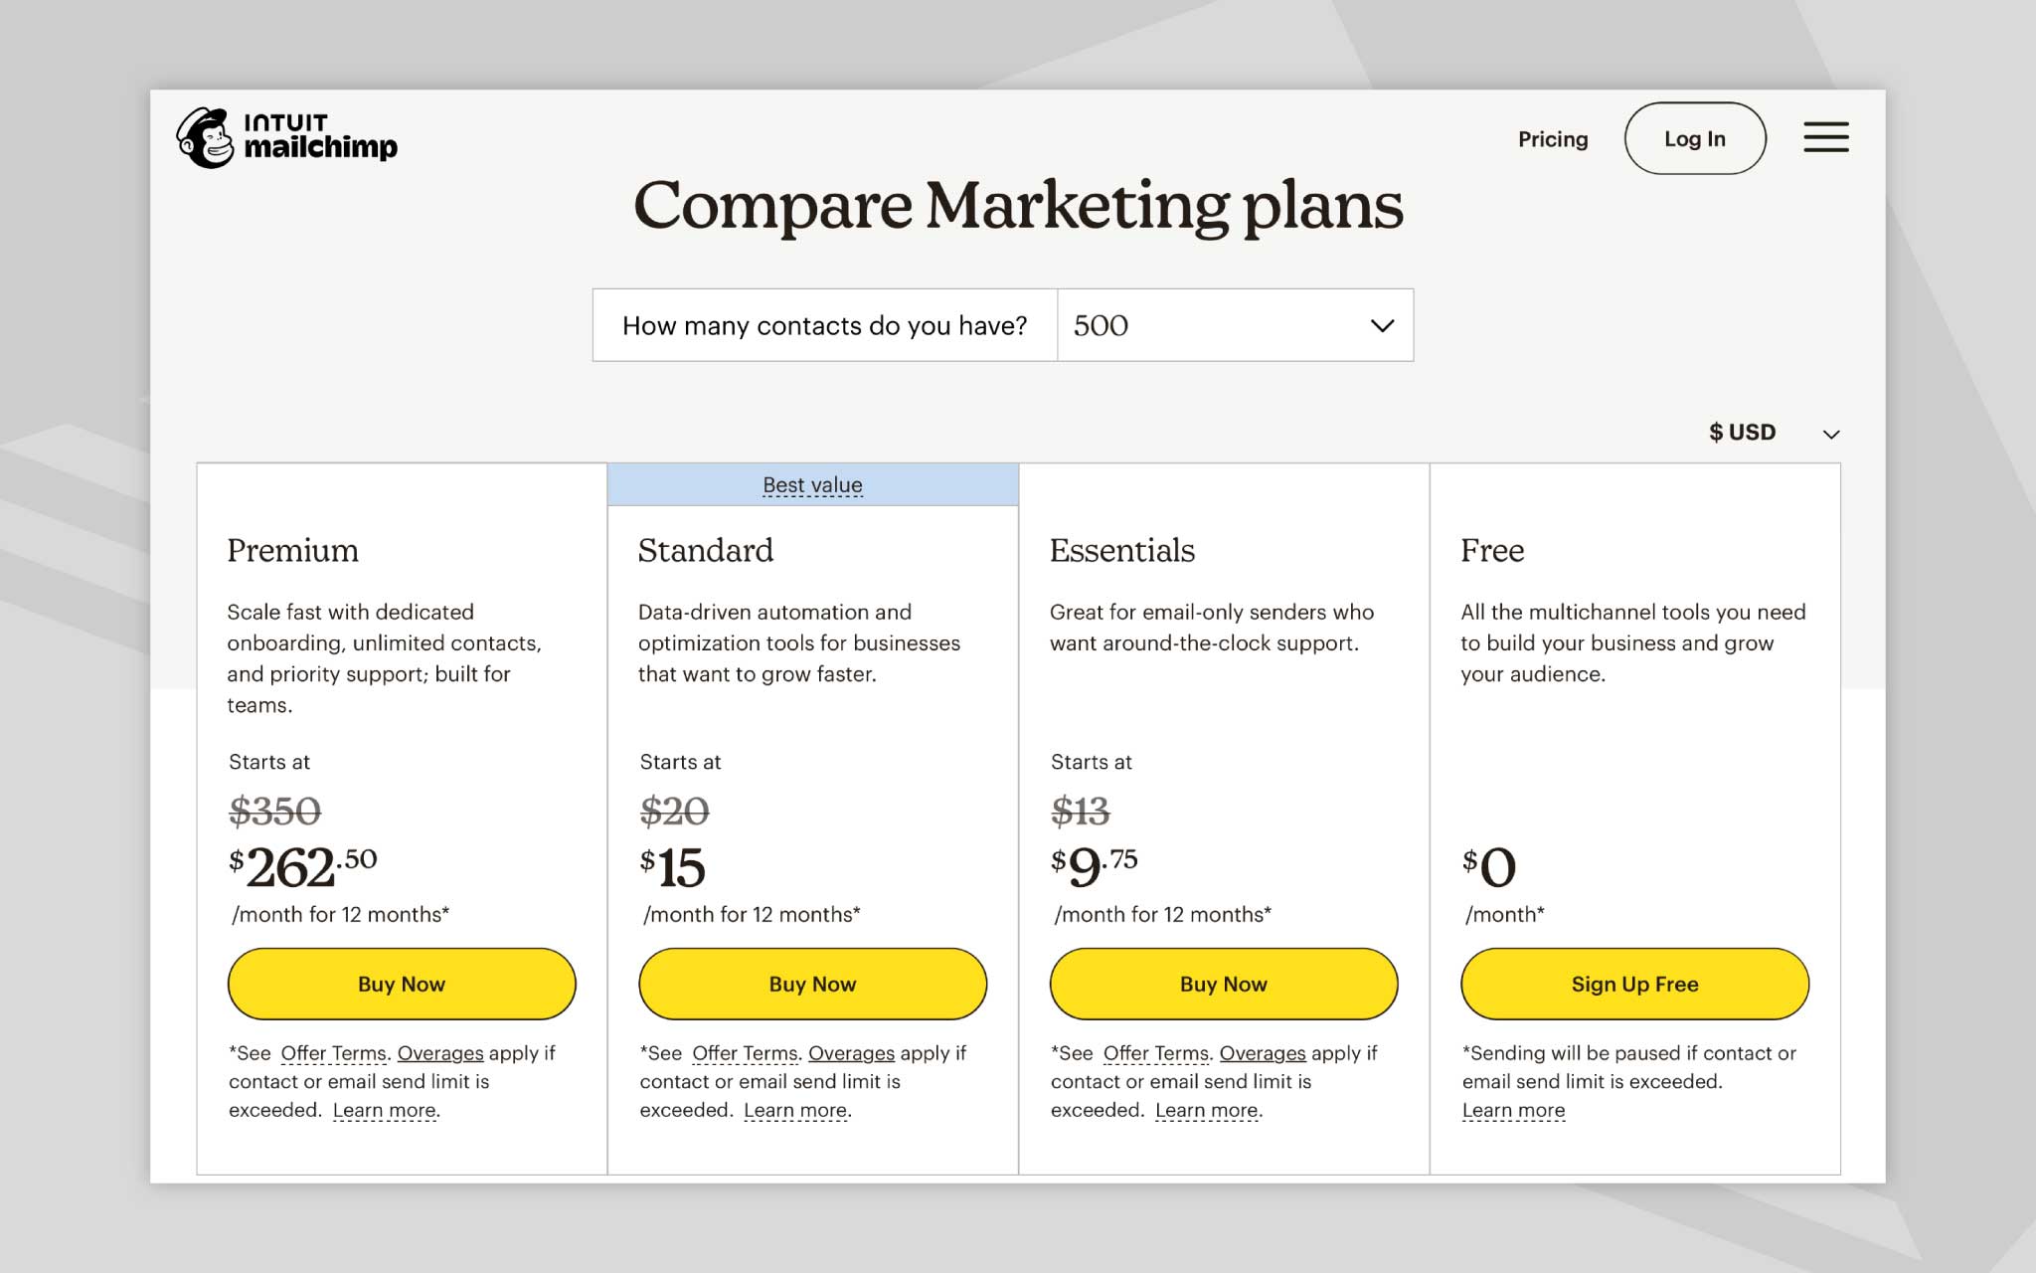The width and height of the screenshot is (2036, 1273).
Task: Click Buy Now for the Essentials plan
Action: tap(1223, 984)
